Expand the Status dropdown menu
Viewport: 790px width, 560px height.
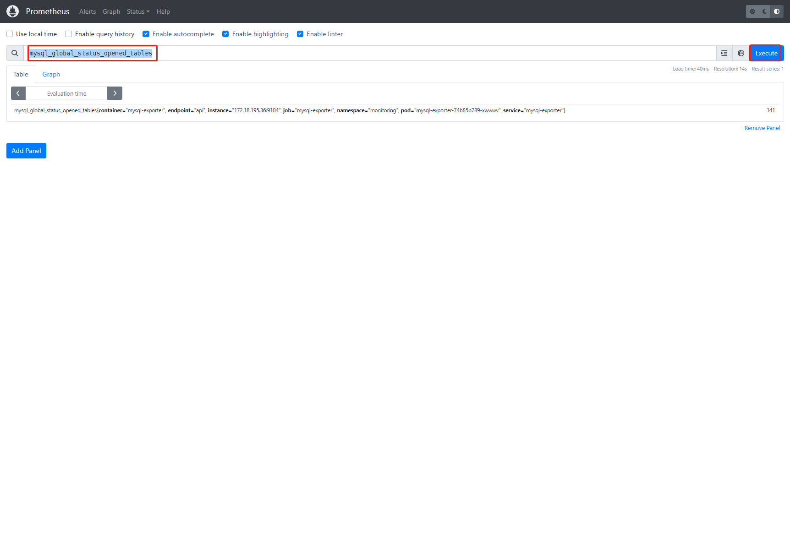tap(138, 11)
